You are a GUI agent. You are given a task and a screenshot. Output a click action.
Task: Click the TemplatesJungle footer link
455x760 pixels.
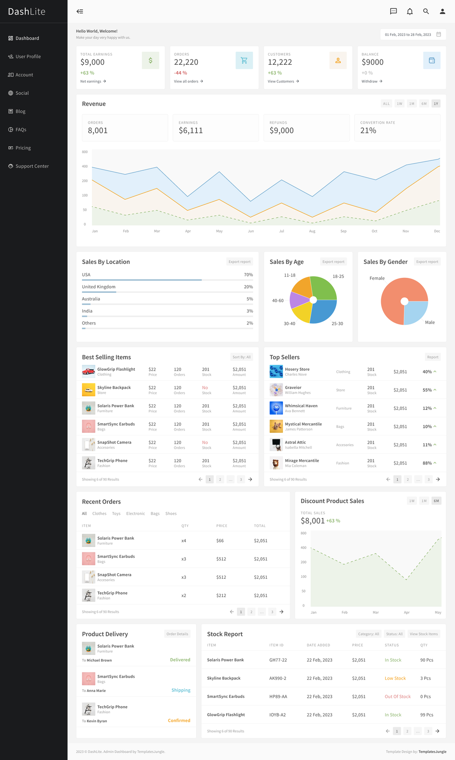432,751
